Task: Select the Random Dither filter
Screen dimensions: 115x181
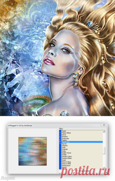Action: pyautogui.click(x=67, y=158)
